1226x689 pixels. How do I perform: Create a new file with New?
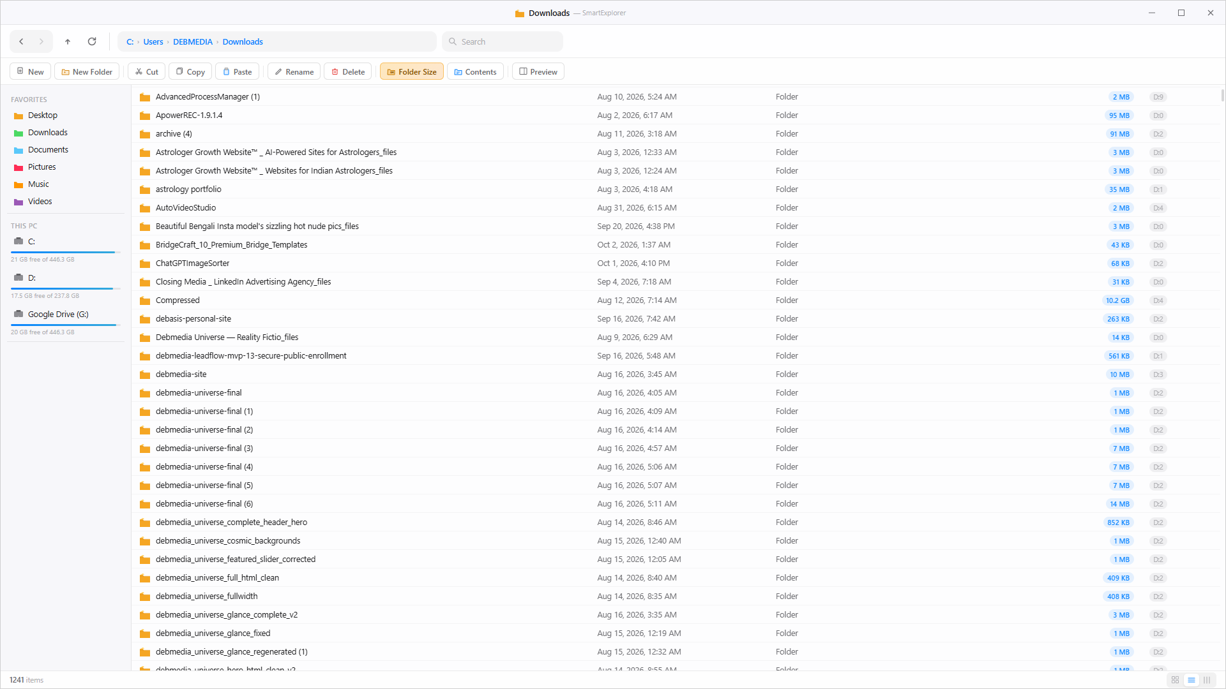30,71
